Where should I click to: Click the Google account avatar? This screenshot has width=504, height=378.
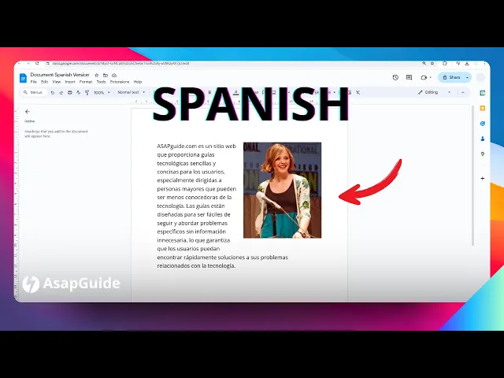pyautogui.click(x=481, y=77)
